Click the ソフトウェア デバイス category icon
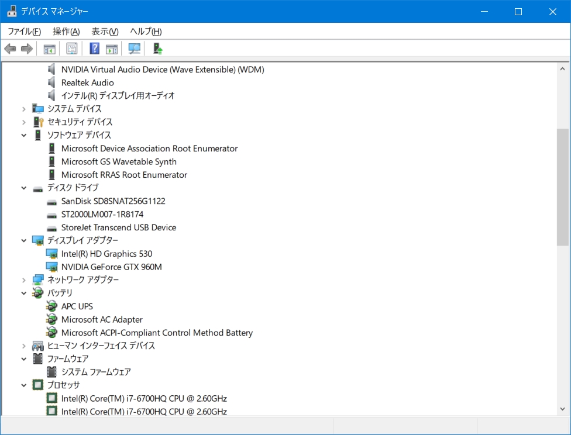Viewport: 571px width, 435px height. click(x=38, y=135)
